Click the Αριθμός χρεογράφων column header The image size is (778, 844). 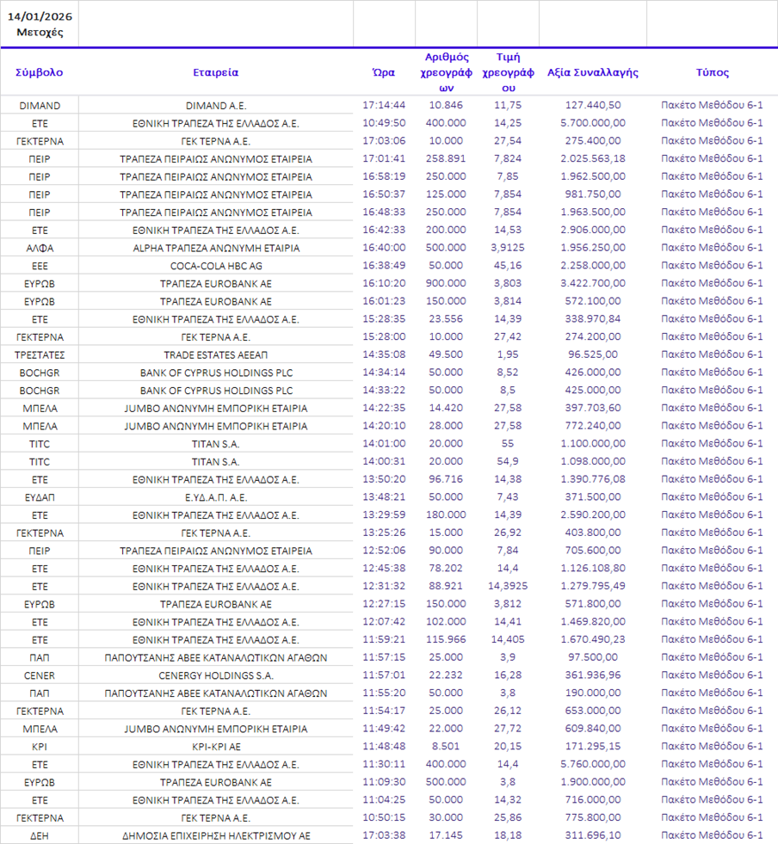(447, 72)
